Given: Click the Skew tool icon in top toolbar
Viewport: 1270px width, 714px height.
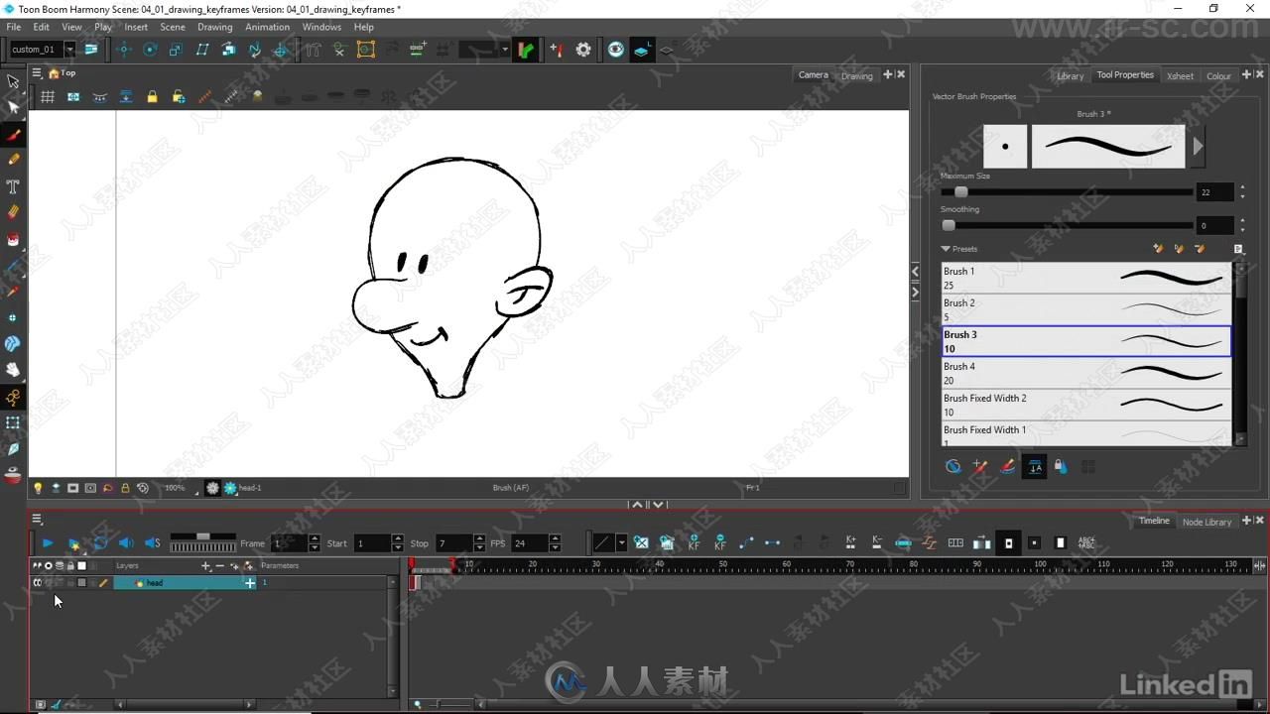Looking at the screenshot, I should click(x=202, y=50).
